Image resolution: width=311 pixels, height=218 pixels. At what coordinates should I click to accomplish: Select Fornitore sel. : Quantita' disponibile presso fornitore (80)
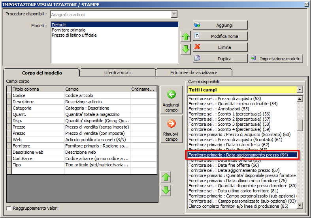(x=242, y=186)
